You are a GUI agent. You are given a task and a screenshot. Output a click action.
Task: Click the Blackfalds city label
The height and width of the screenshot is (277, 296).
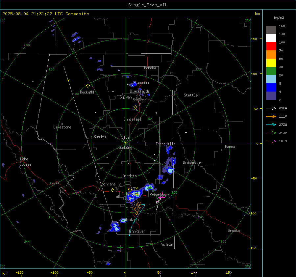point(140,91)
